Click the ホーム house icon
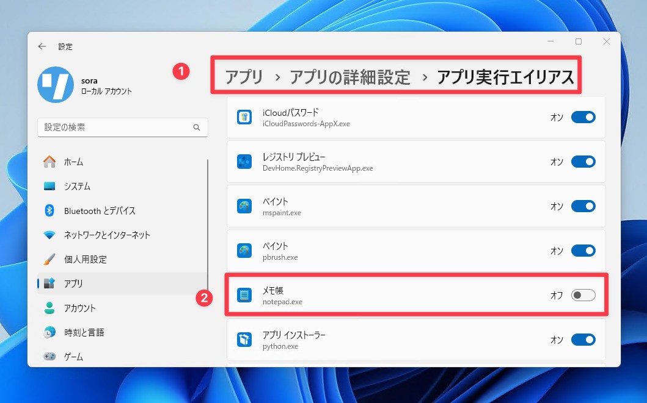This screenshot has width=647, height=403. pyautogui.click(x=49, y=162)
